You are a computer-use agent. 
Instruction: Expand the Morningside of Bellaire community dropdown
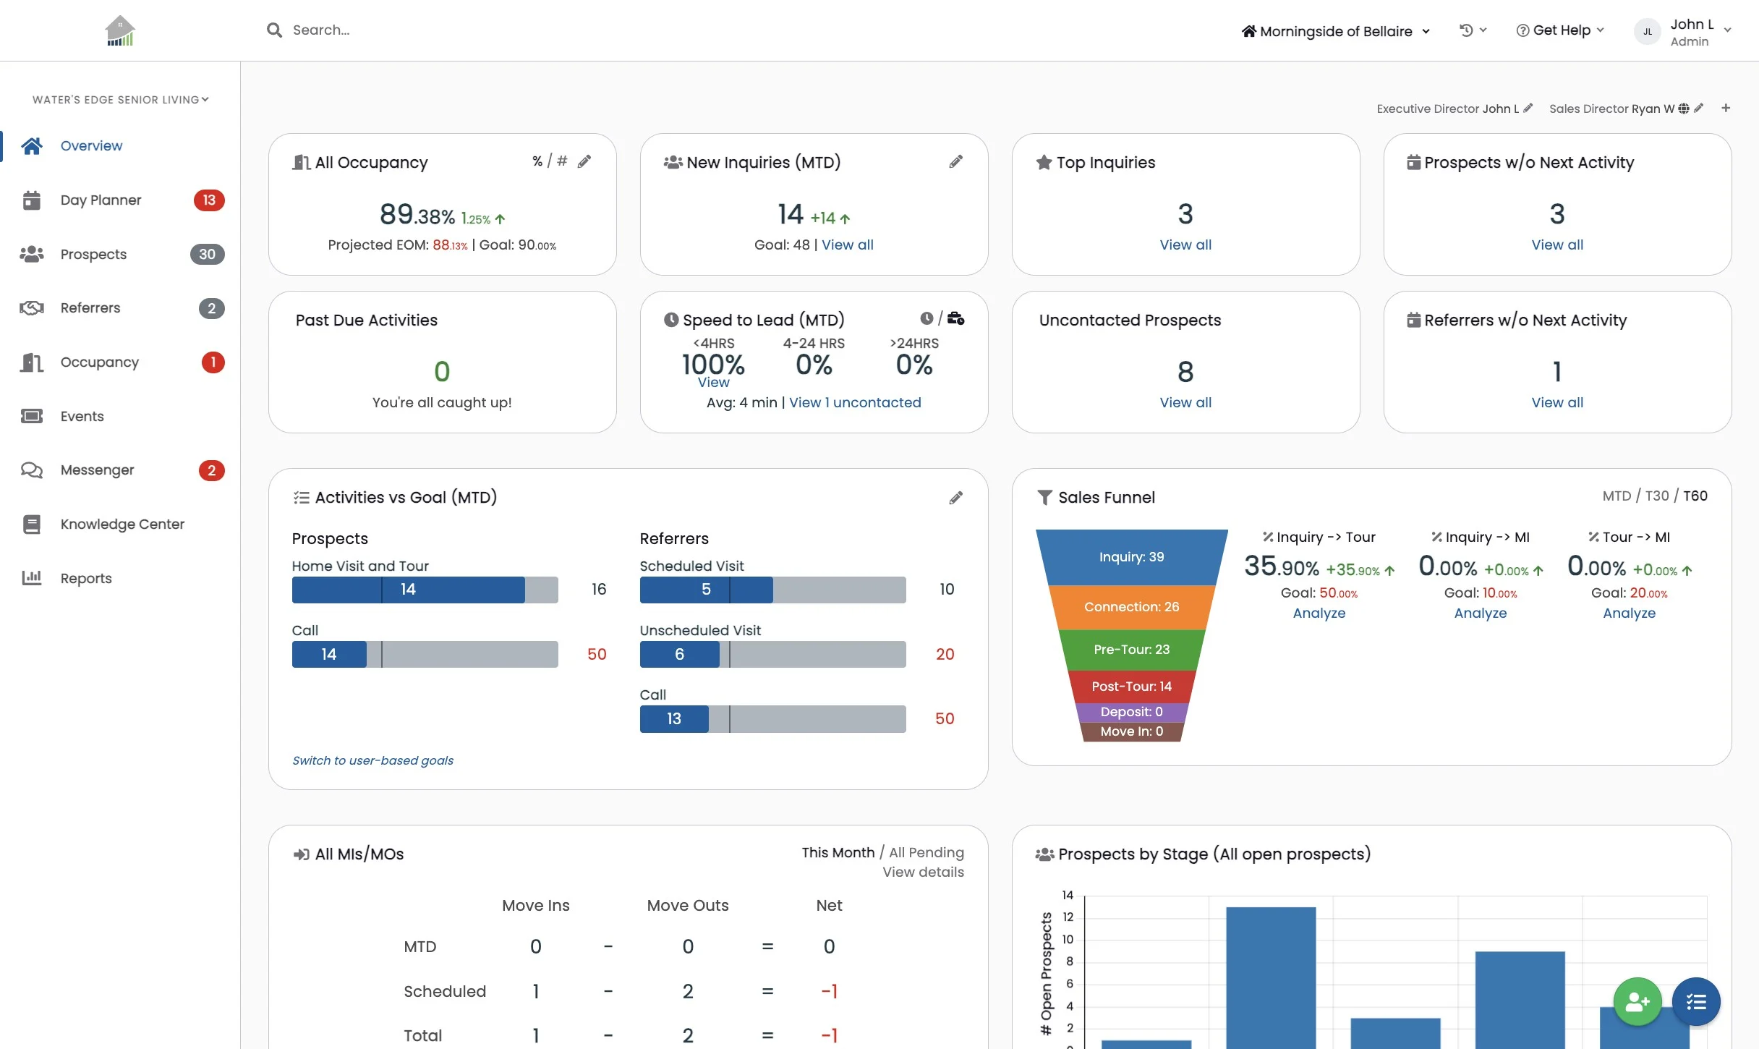1335,31
